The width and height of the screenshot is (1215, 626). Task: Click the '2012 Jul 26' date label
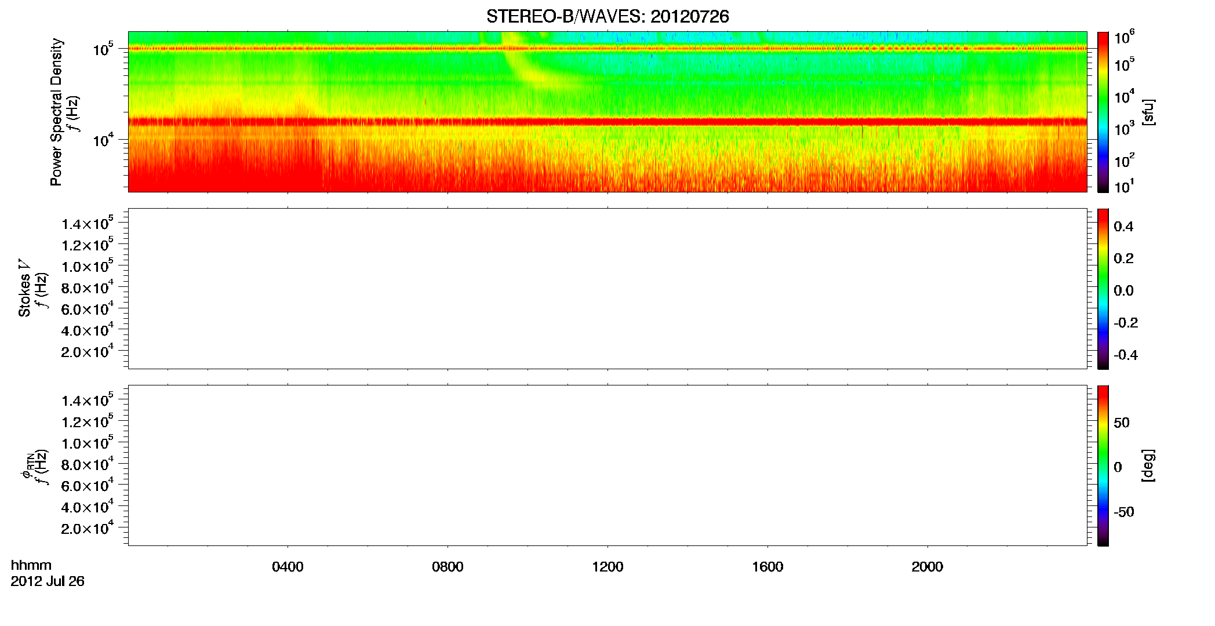tap(48, 581)
